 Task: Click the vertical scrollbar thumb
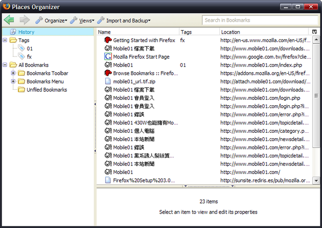point(316,95)
